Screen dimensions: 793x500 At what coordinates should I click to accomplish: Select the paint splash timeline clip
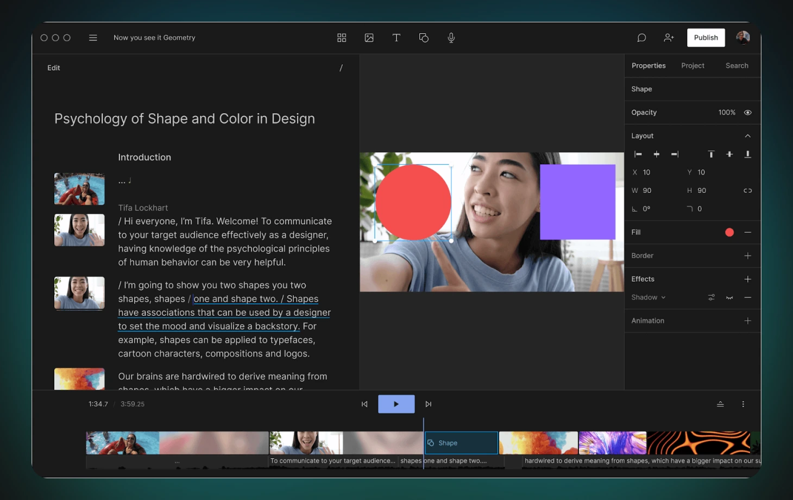[x=538, y=443]
